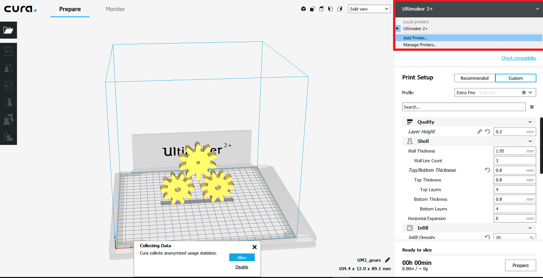Collapse the Infill settings section
The image size is (543, 278).
click(x=469, y=228)
